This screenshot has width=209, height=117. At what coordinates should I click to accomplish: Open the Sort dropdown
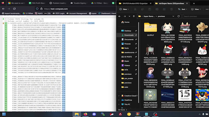coord(183,9)
